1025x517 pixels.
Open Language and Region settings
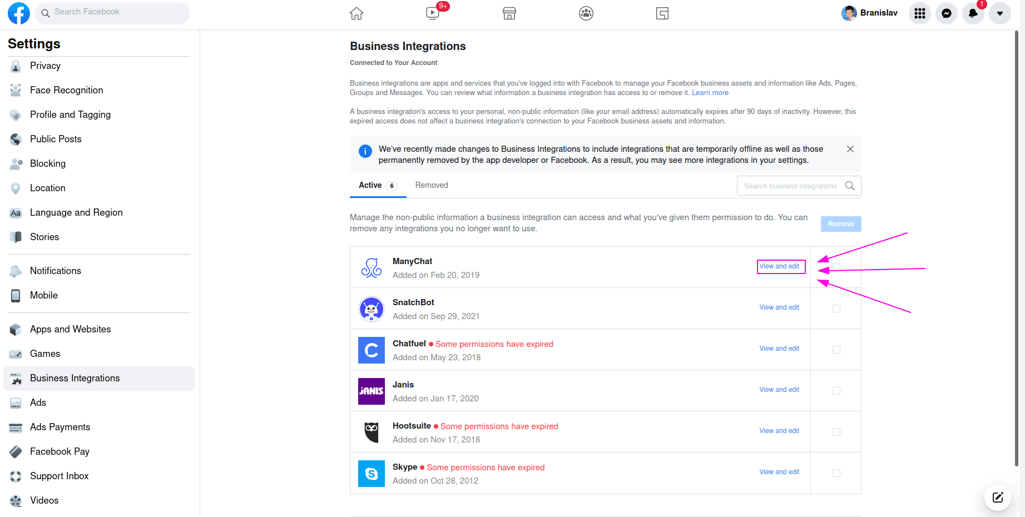tap(99, 212)
